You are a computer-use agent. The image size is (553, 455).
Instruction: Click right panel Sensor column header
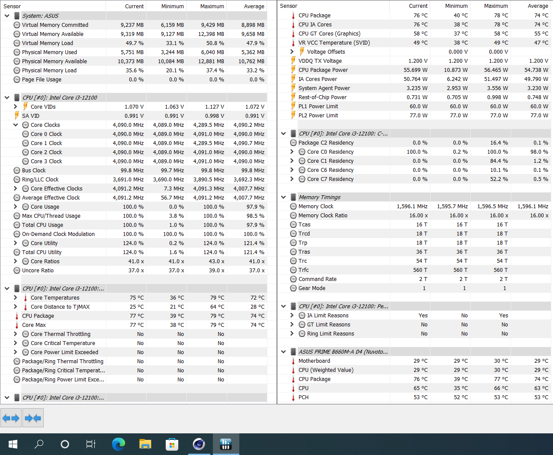(334, 6)
